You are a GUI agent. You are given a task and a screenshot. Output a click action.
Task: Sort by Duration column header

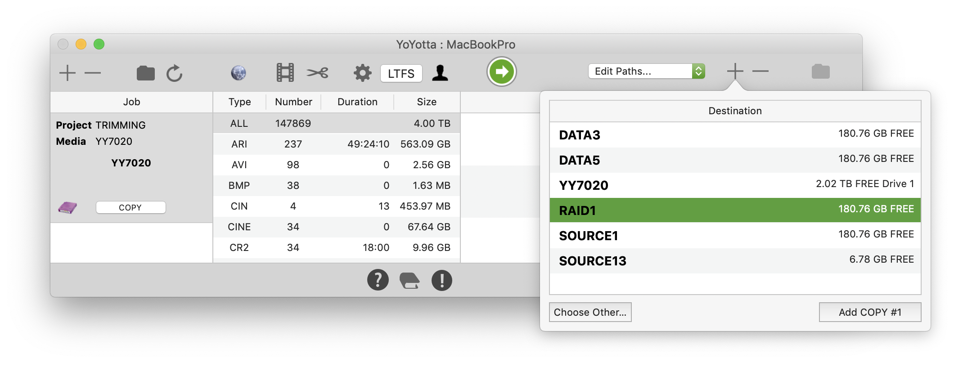(x=357, y=102)
